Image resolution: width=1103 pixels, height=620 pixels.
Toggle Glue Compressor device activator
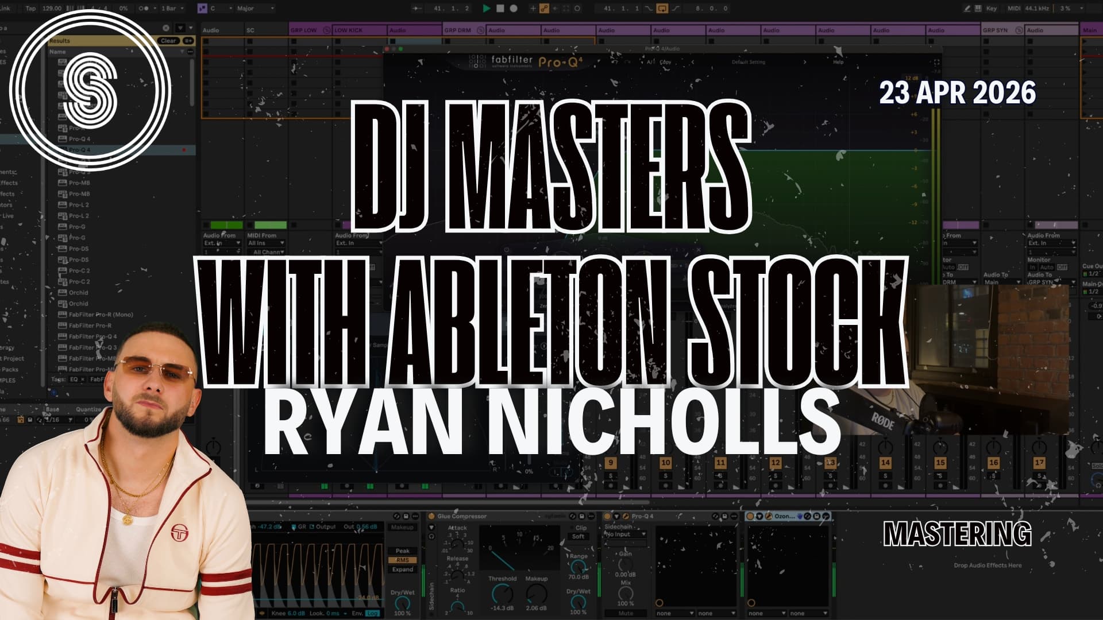431,516
